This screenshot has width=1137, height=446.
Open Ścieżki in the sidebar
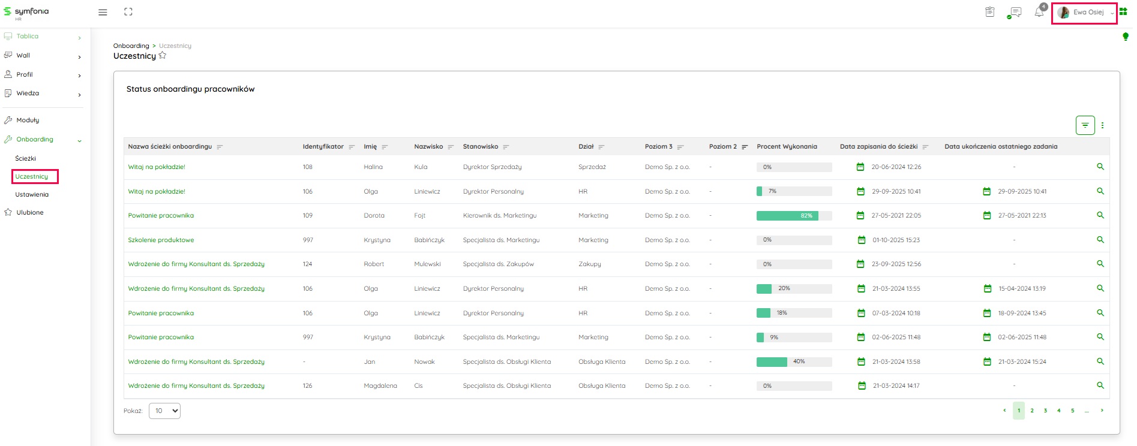[26, 158]
